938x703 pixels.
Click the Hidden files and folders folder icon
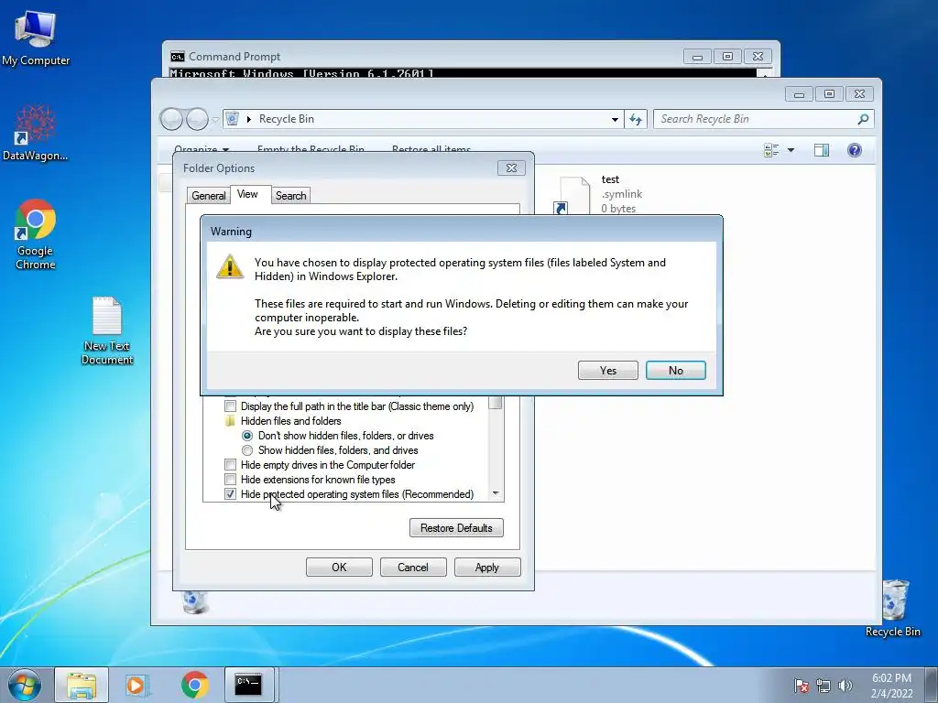pos(230,421)
